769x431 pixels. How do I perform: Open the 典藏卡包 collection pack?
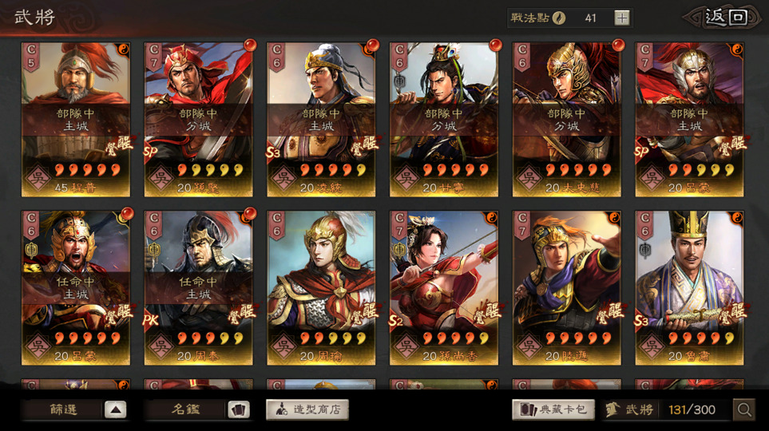(553, 409)
